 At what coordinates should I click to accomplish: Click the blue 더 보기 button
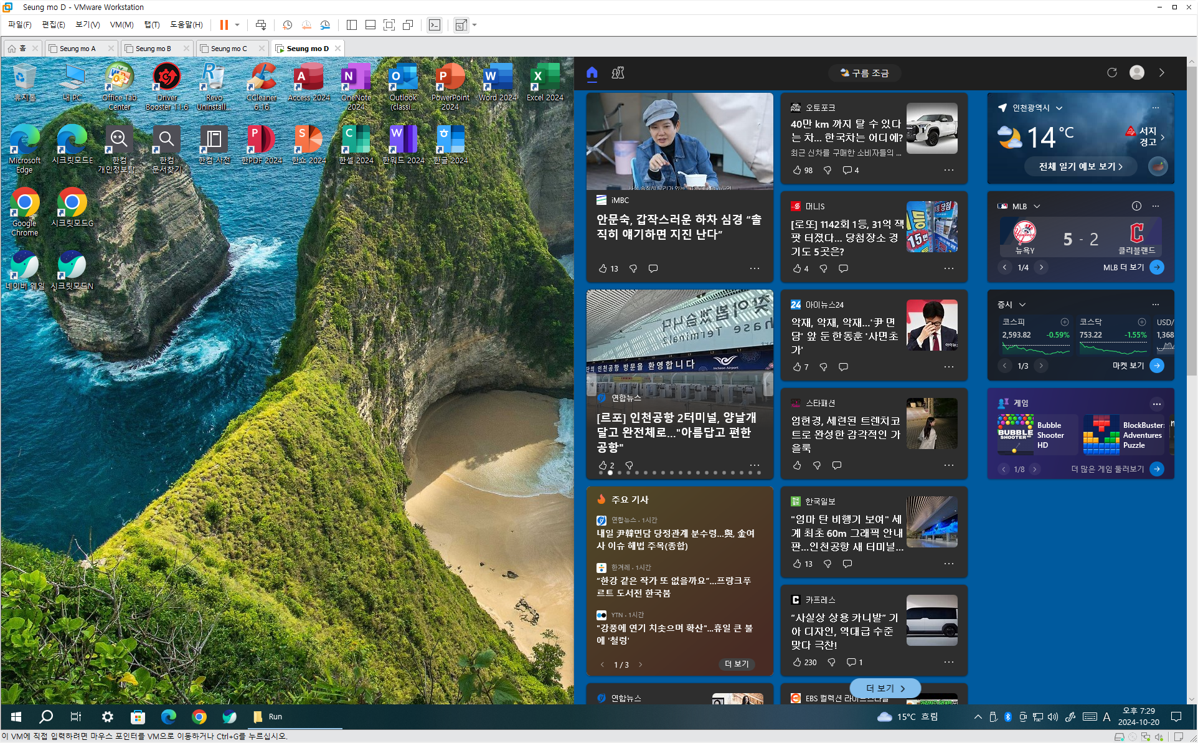[885, 688]
